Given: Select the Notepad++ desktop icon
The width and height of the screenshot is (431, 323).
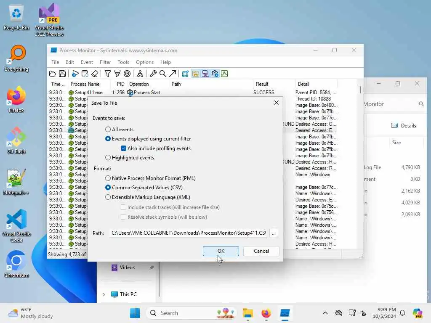Looking at the screenshot, I should (x=16, y=182).
